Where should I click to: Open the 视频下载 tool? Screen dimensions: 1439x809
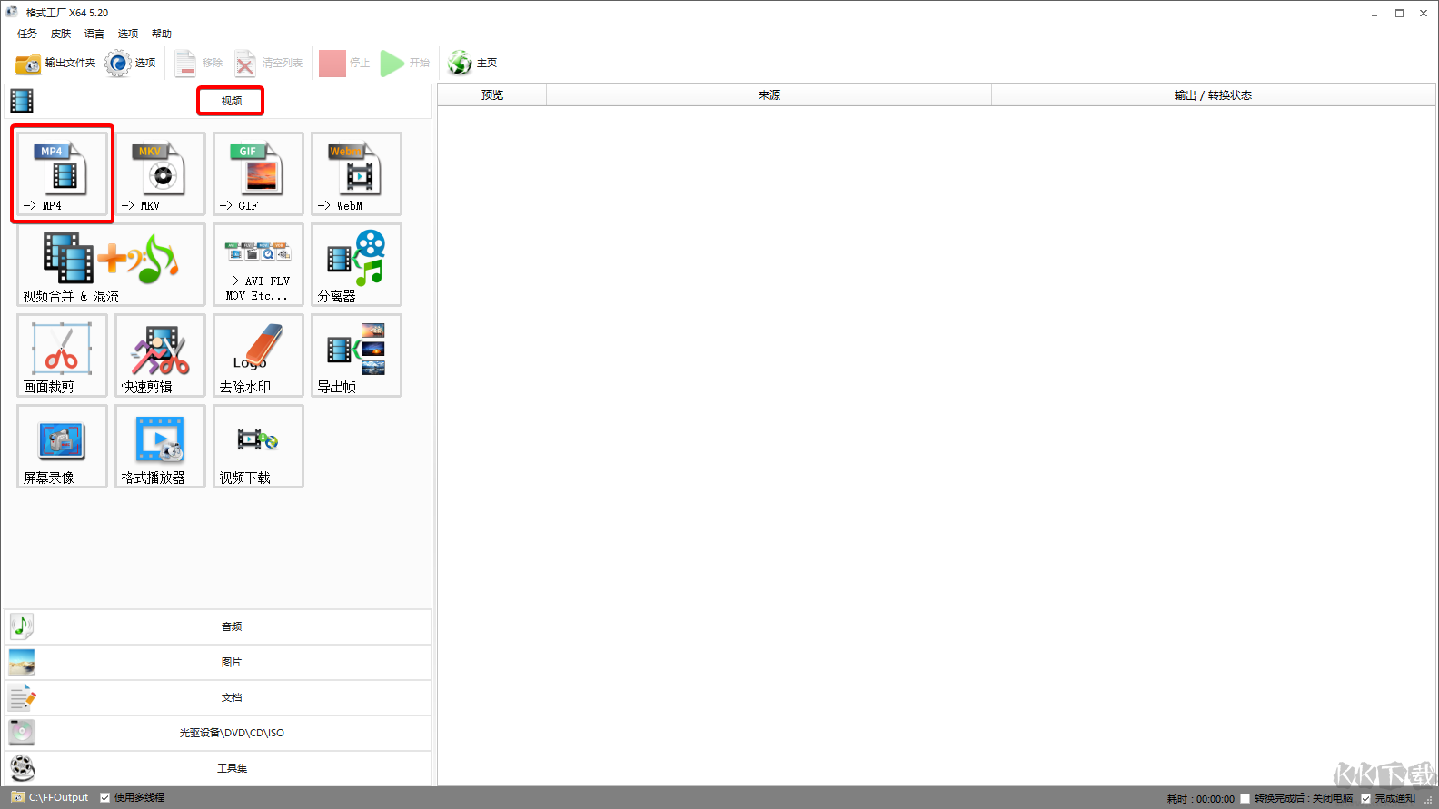[259, 446]
